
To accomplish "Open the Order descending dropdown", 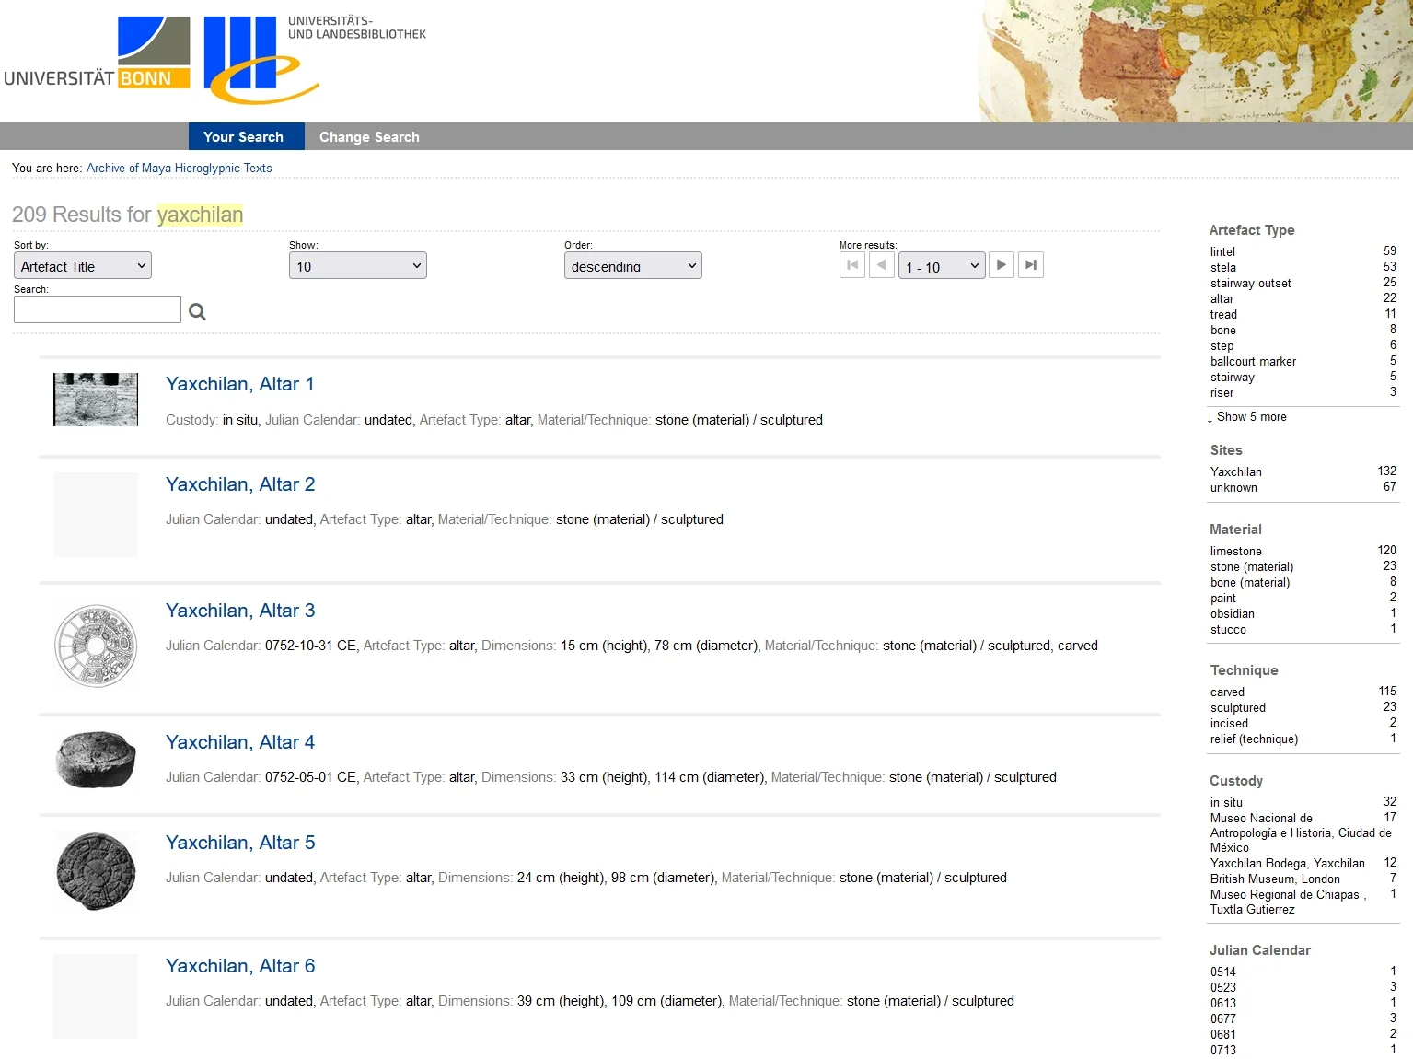I will click(x=632, y=266).
